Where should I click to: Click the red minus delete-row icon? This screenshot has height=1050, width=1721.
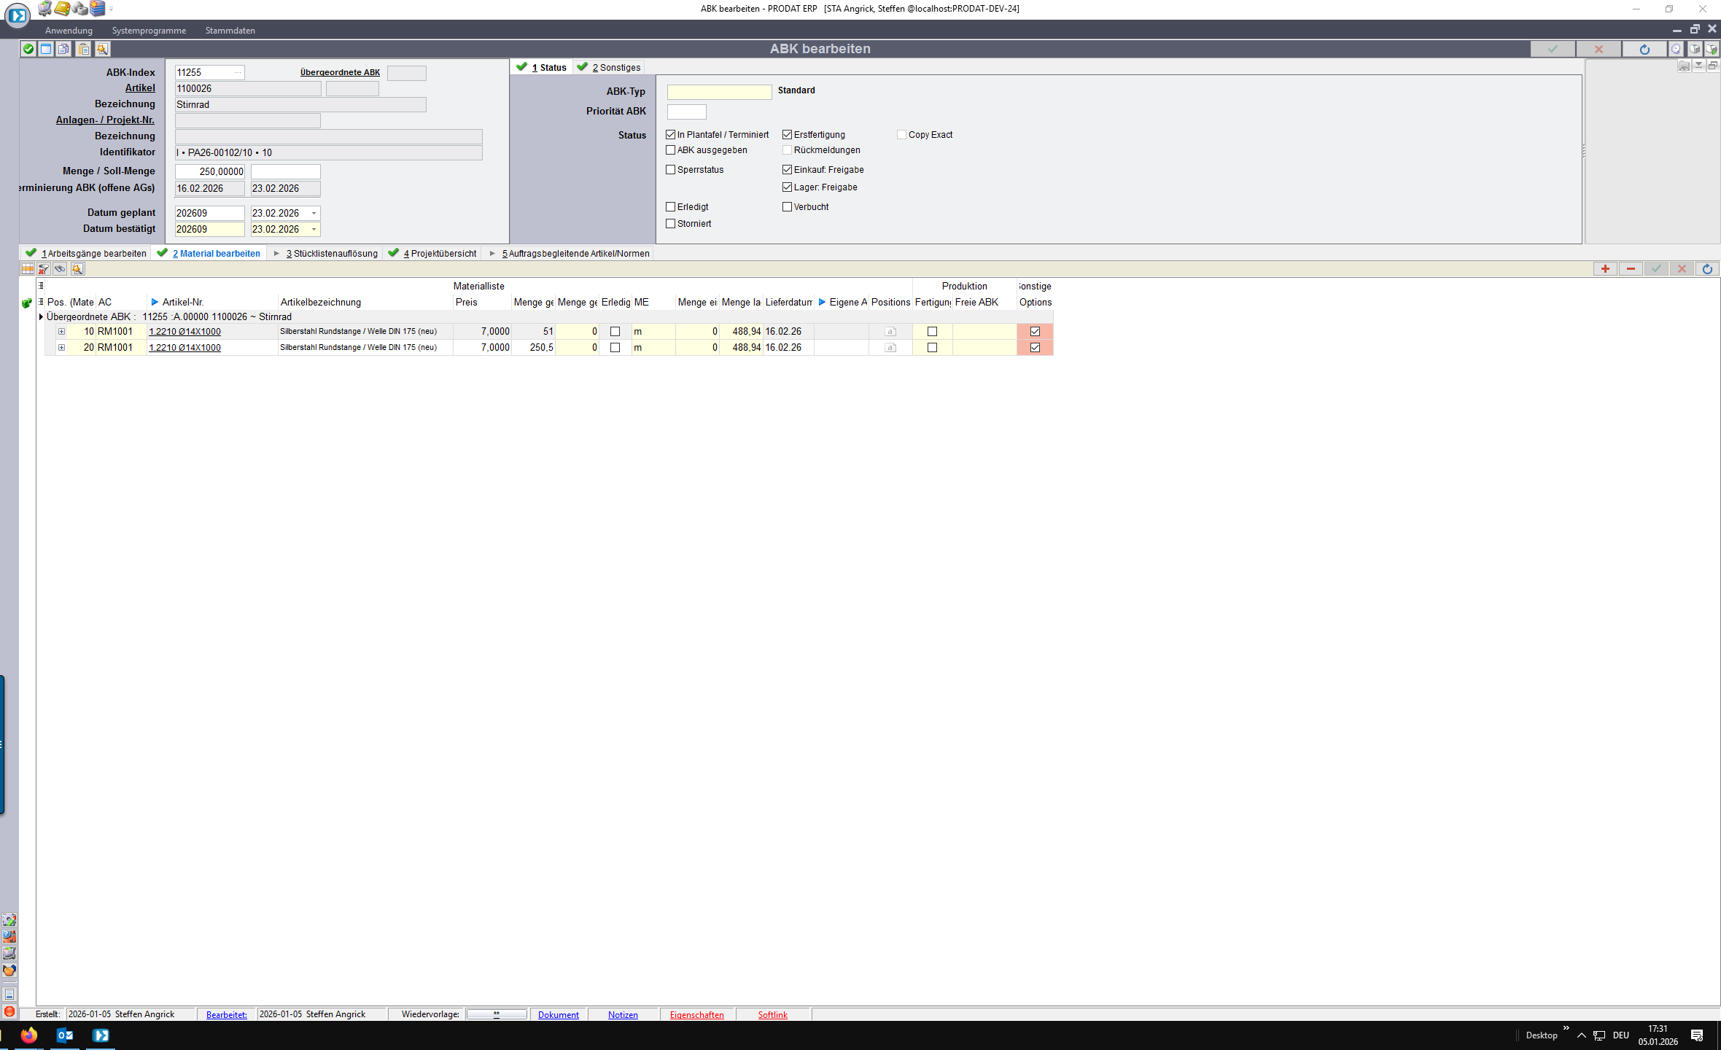point(1631,269)
